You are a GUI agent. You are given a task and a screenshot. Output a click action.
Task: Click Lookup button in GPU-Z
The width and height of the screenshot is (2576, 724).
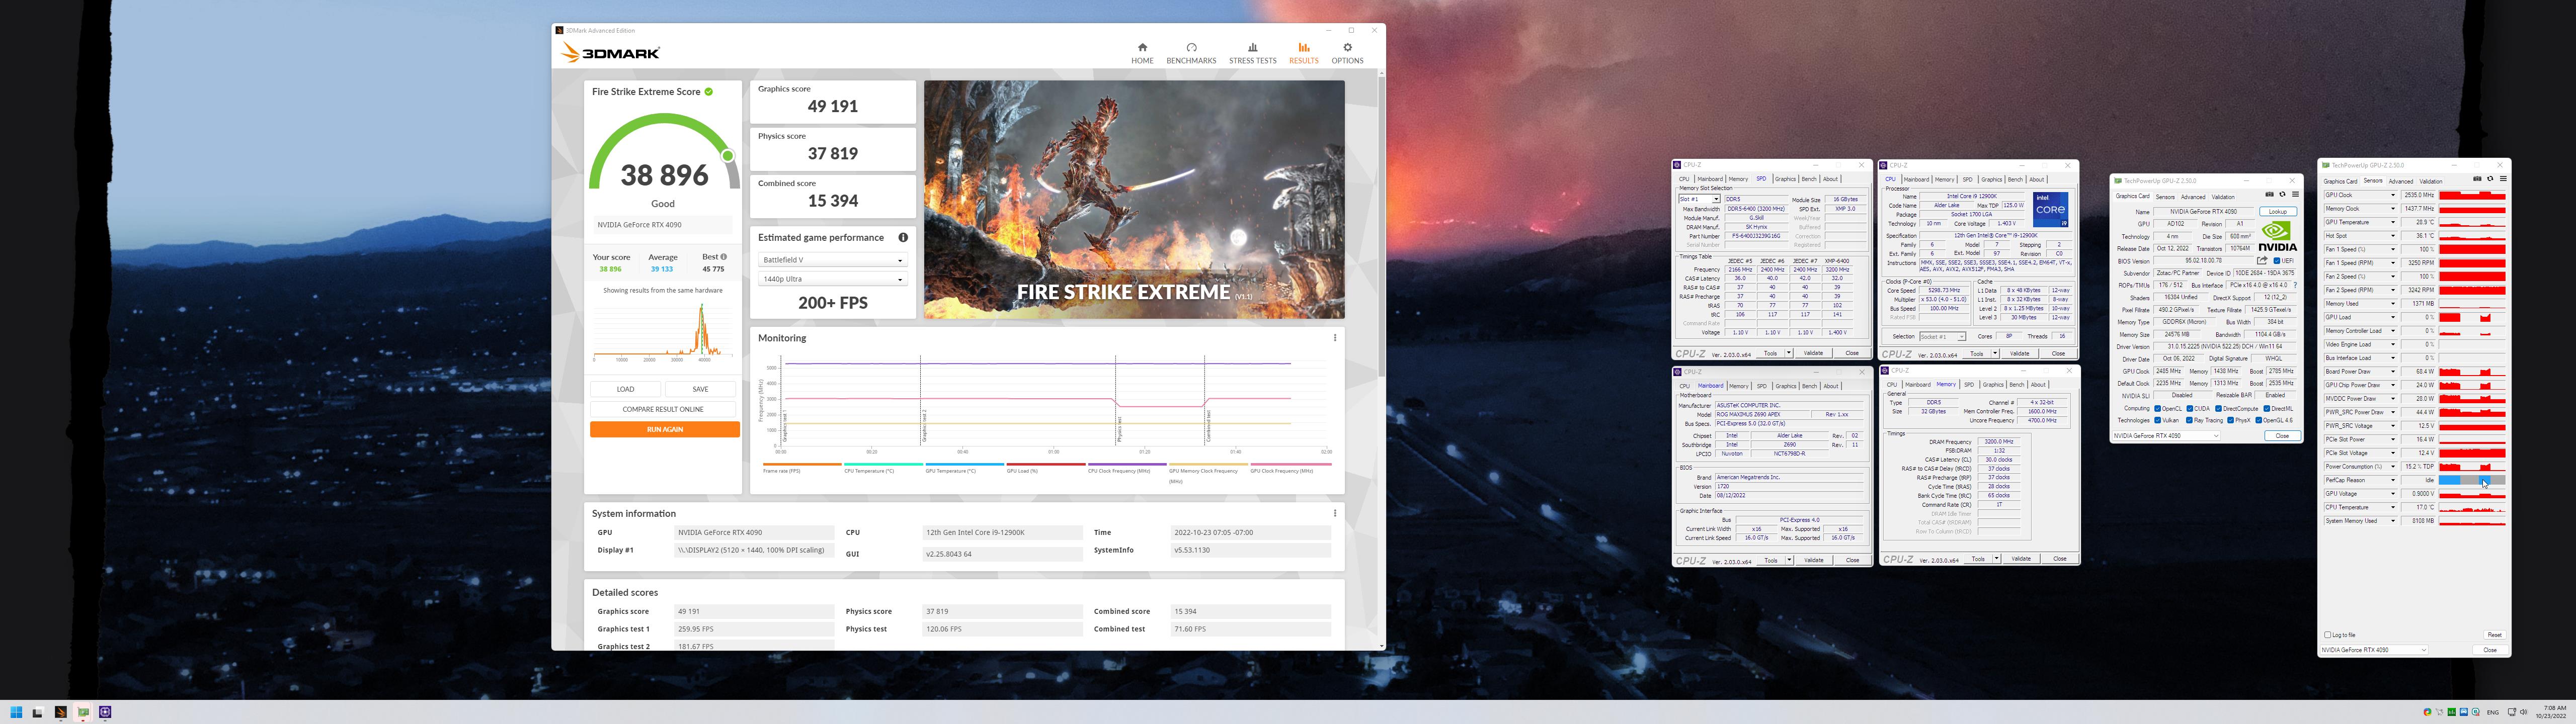(x=2278, y=212)
